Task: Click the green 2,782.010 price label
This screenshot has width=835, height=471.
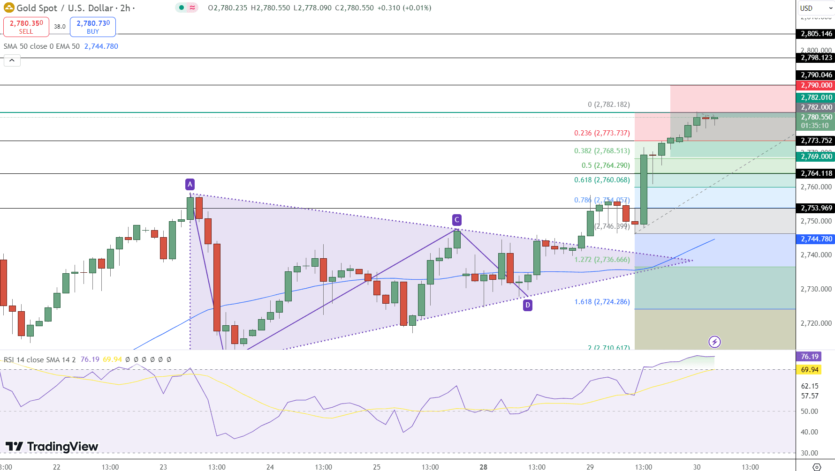Action: (x=816, y=97)
